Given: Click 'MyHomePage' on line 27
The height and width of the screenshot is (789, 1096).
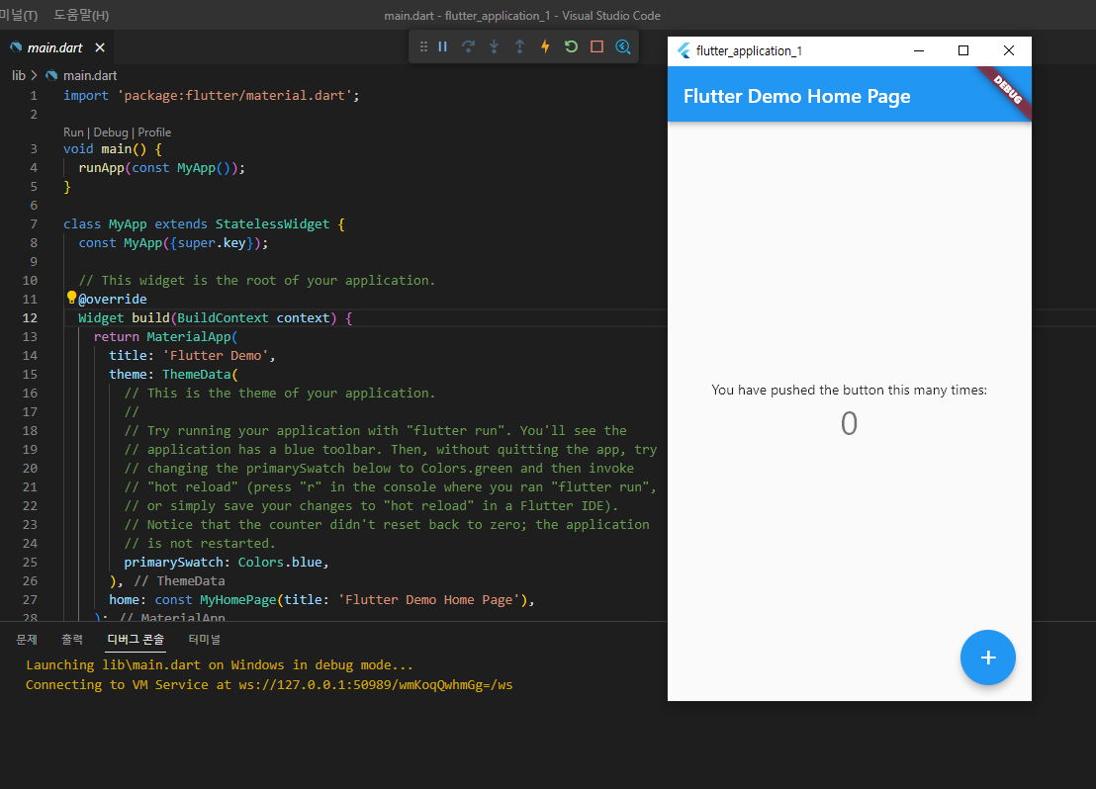Looking at the screenshot, I should (x=237, y=599).
